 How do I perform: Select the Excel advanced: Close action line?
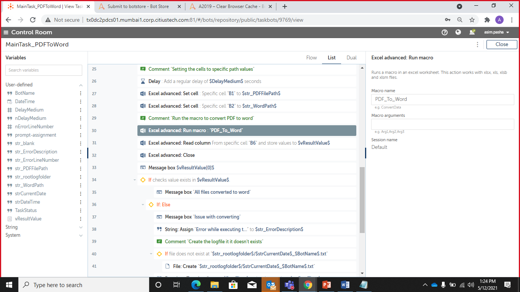tap(171, 155)
